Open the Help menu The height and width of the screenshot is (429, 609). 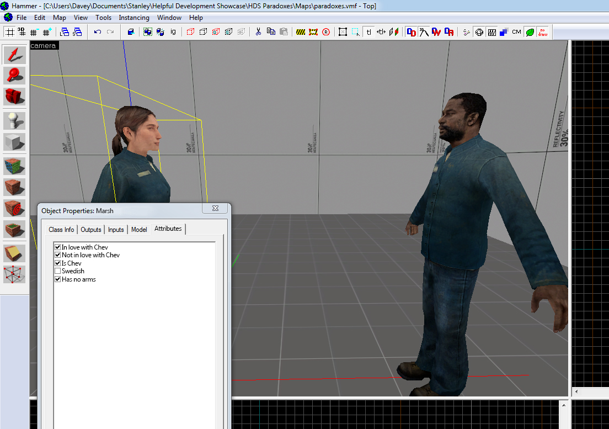pyautogui.click(x=196, y=18)
